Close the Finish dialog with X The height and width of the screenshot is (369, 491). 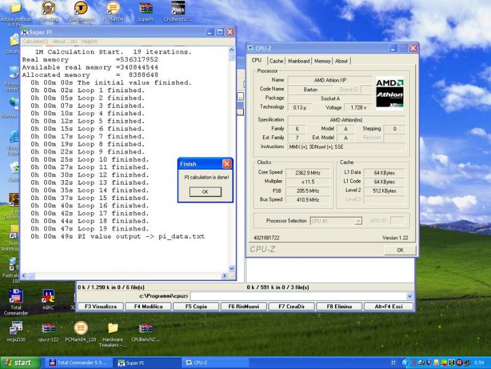pyautogui.click(x=227, y=164)
